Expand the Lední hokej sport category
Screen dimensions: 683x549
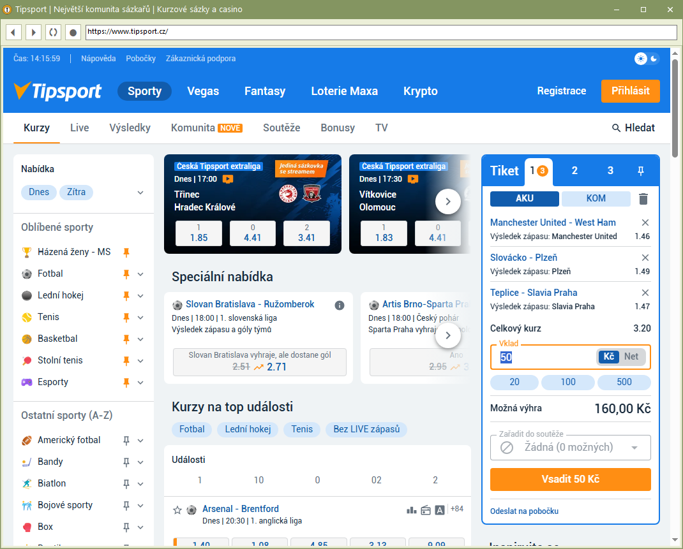pyautogui.click(x=140, y=296)
